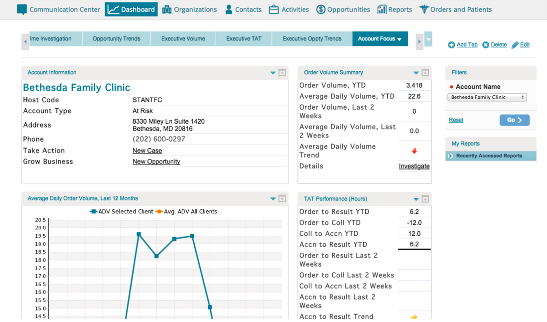Maximize the Order Volume Summary panel
Image resolution: width=547 pixels, height=322 pixels.
click(425, 73)
